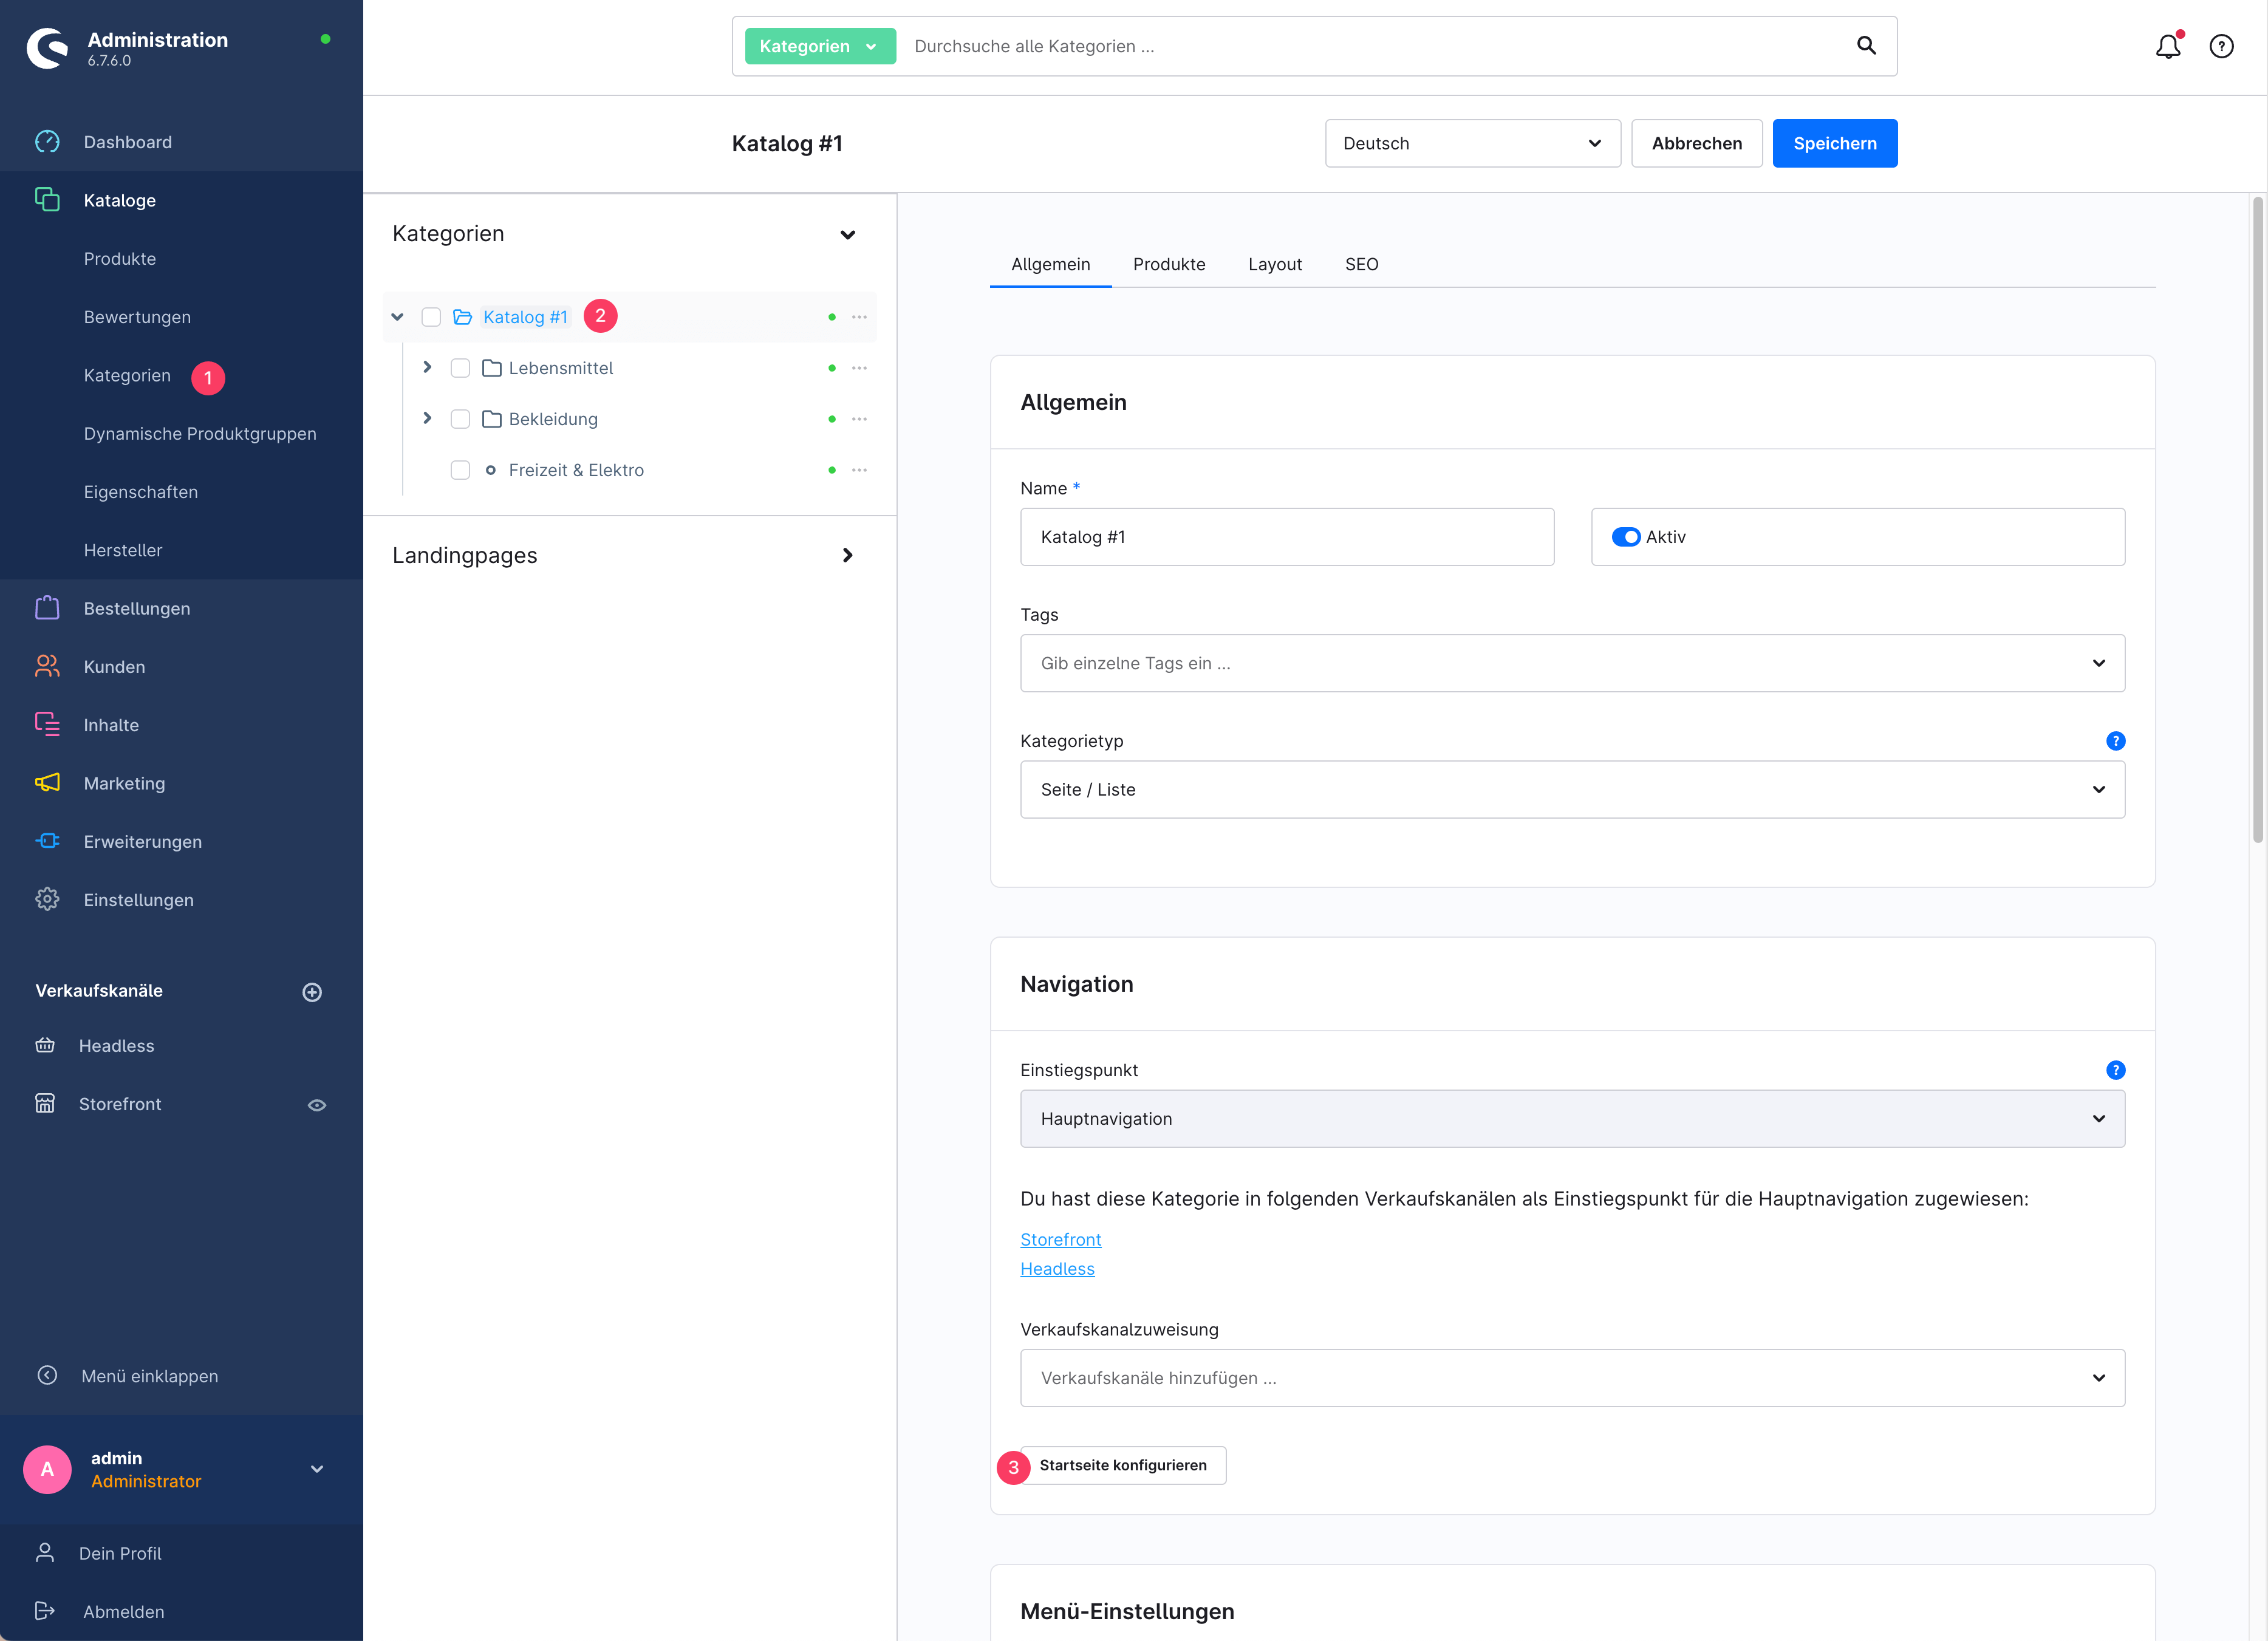Open Kategorietyp help tooltip icon
The height and width of the screenshot is (1641, 2268).
2115,741
